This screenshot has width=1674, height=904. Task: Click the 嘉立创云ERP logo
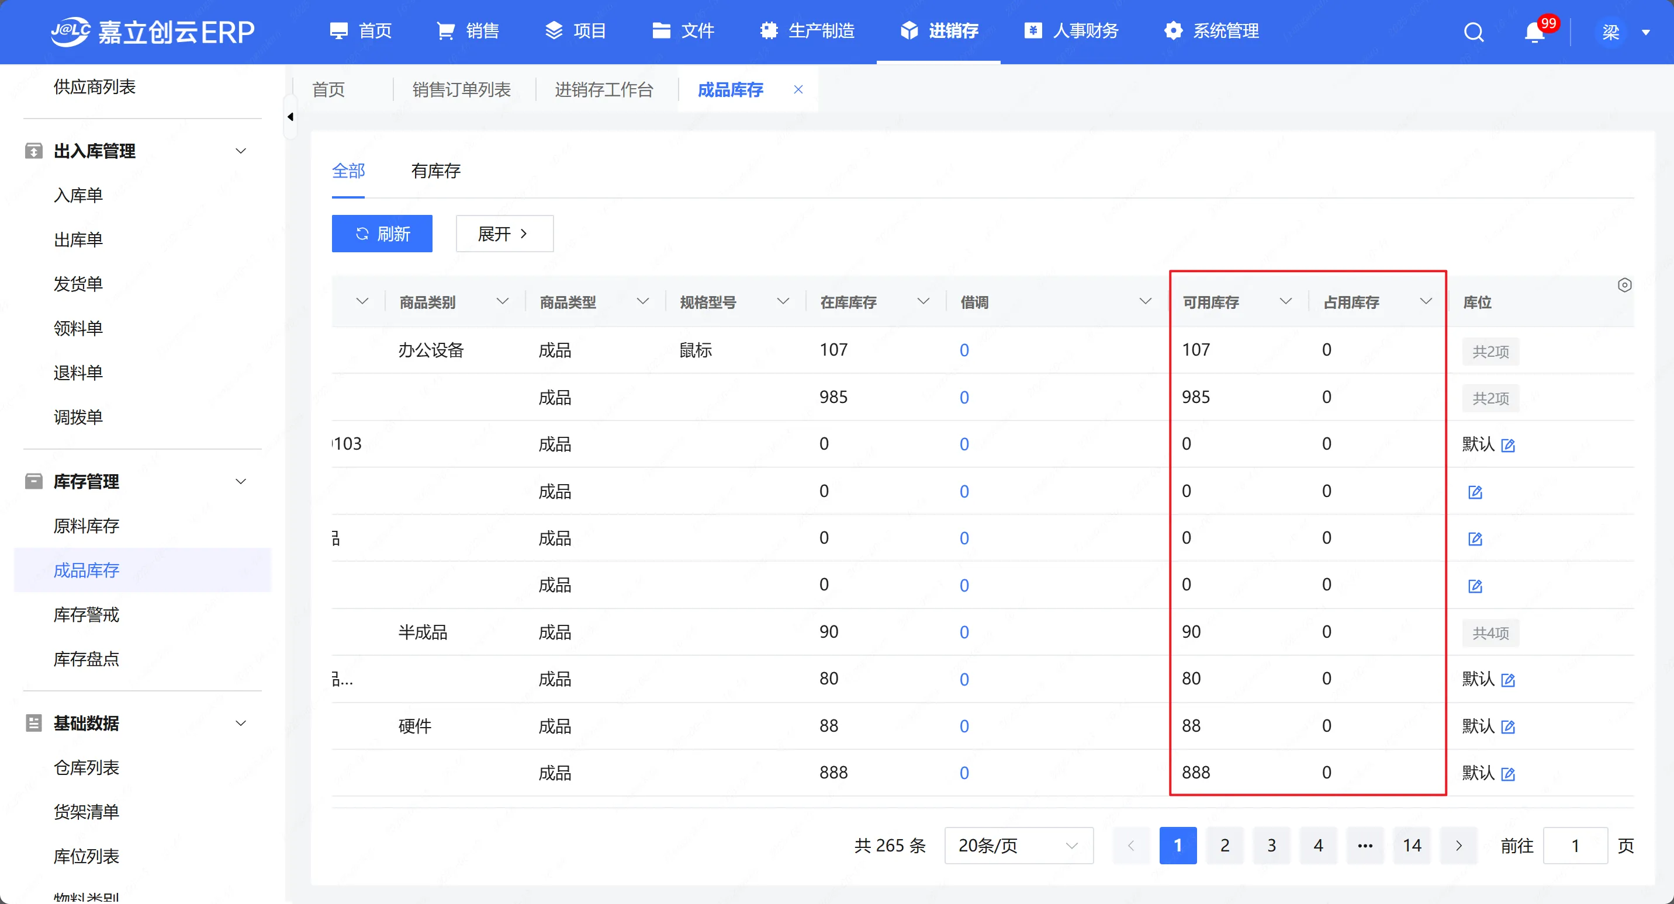(153, 32)
